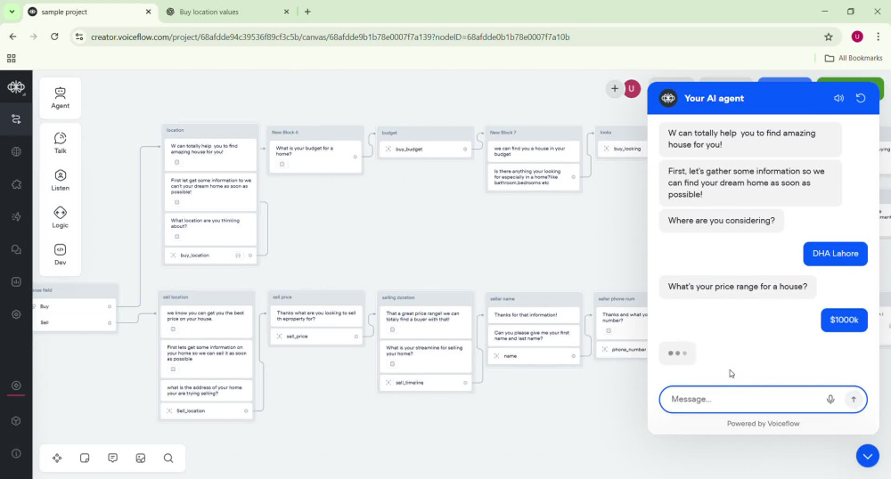Reload the Voiceflow page
This screenshot has height=479, width=891.
[54, 37]
